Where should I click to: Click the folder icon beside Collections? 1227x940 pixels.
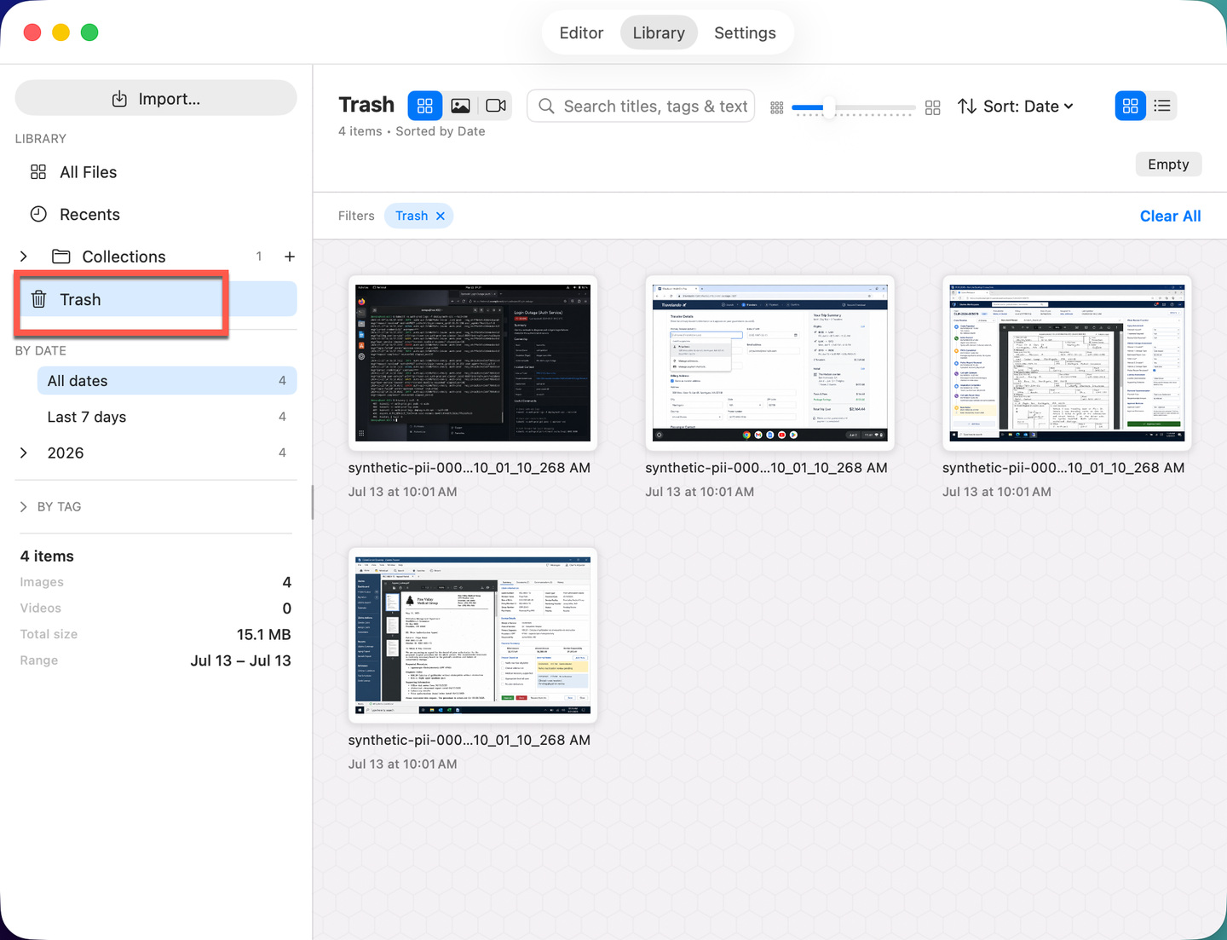[61, 257]
